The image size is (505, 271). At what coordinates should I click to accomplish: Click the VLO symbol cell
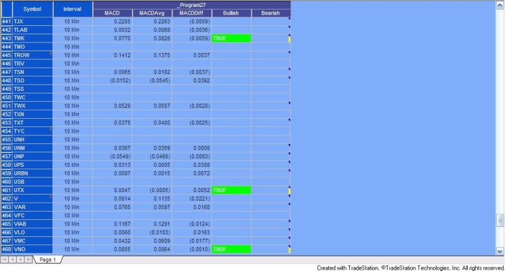pyautogui.click(x=32, y=232)
